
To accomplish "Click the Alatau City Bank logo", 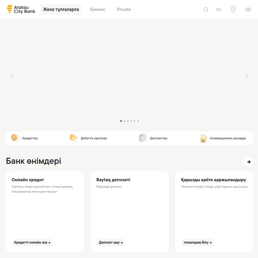I will click(x=21, y=9).
